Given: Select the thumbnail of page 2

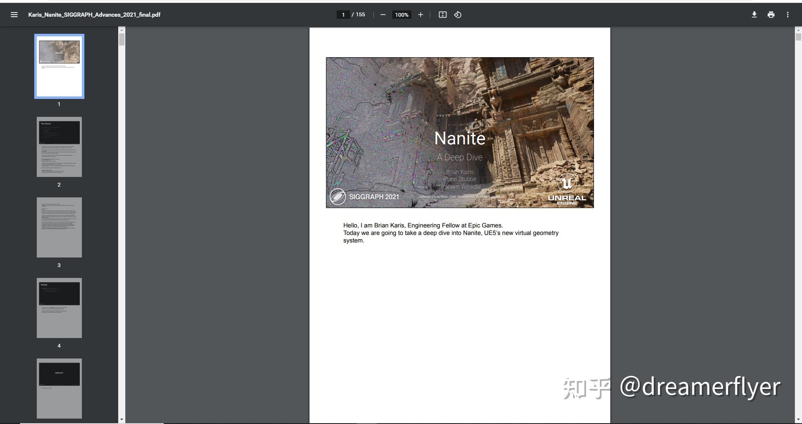Looking at the screenshot, I should pyautogui.click(x=59, y=147).
